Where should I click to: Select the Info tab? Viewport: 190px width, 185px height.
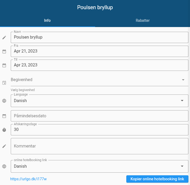pyautogui.click(x=47, y=20)
